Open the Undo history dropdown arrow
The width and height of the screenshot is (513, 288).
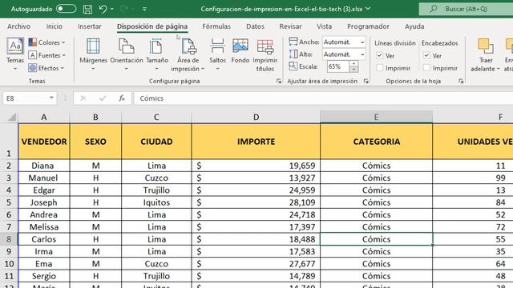tap(112, 9)
